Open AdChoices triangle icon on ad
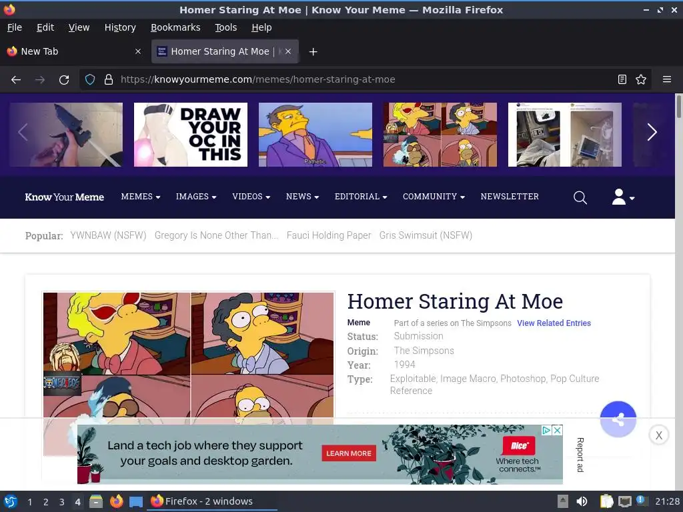The height and width of the screenshot is (512, 683). pyautogui.click(x=546, y=430)
